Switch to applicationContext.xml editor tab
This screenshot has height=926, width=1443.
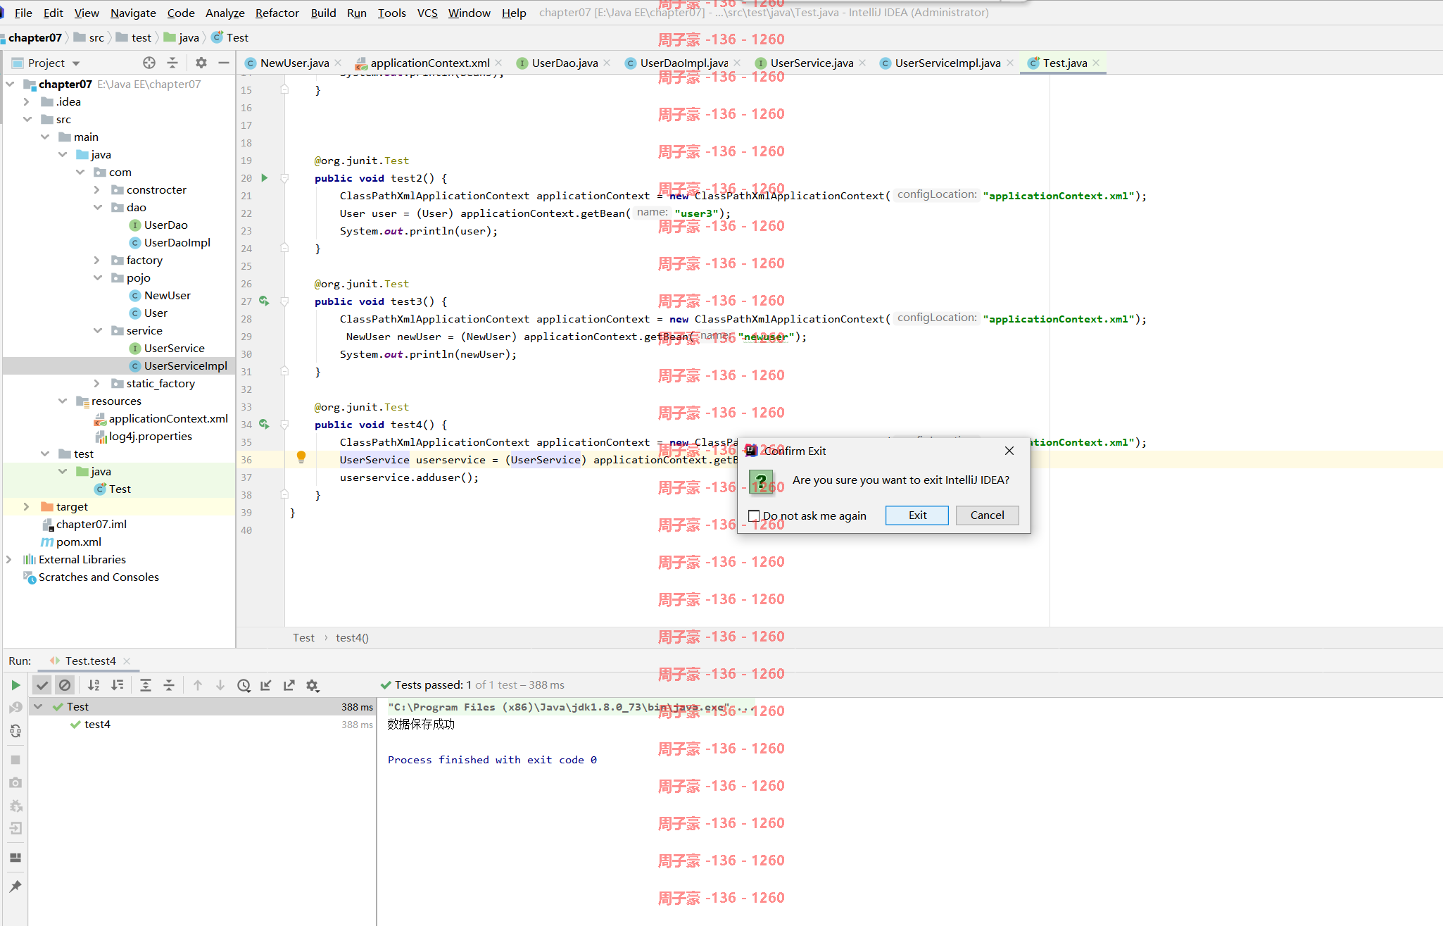point(429,63)
